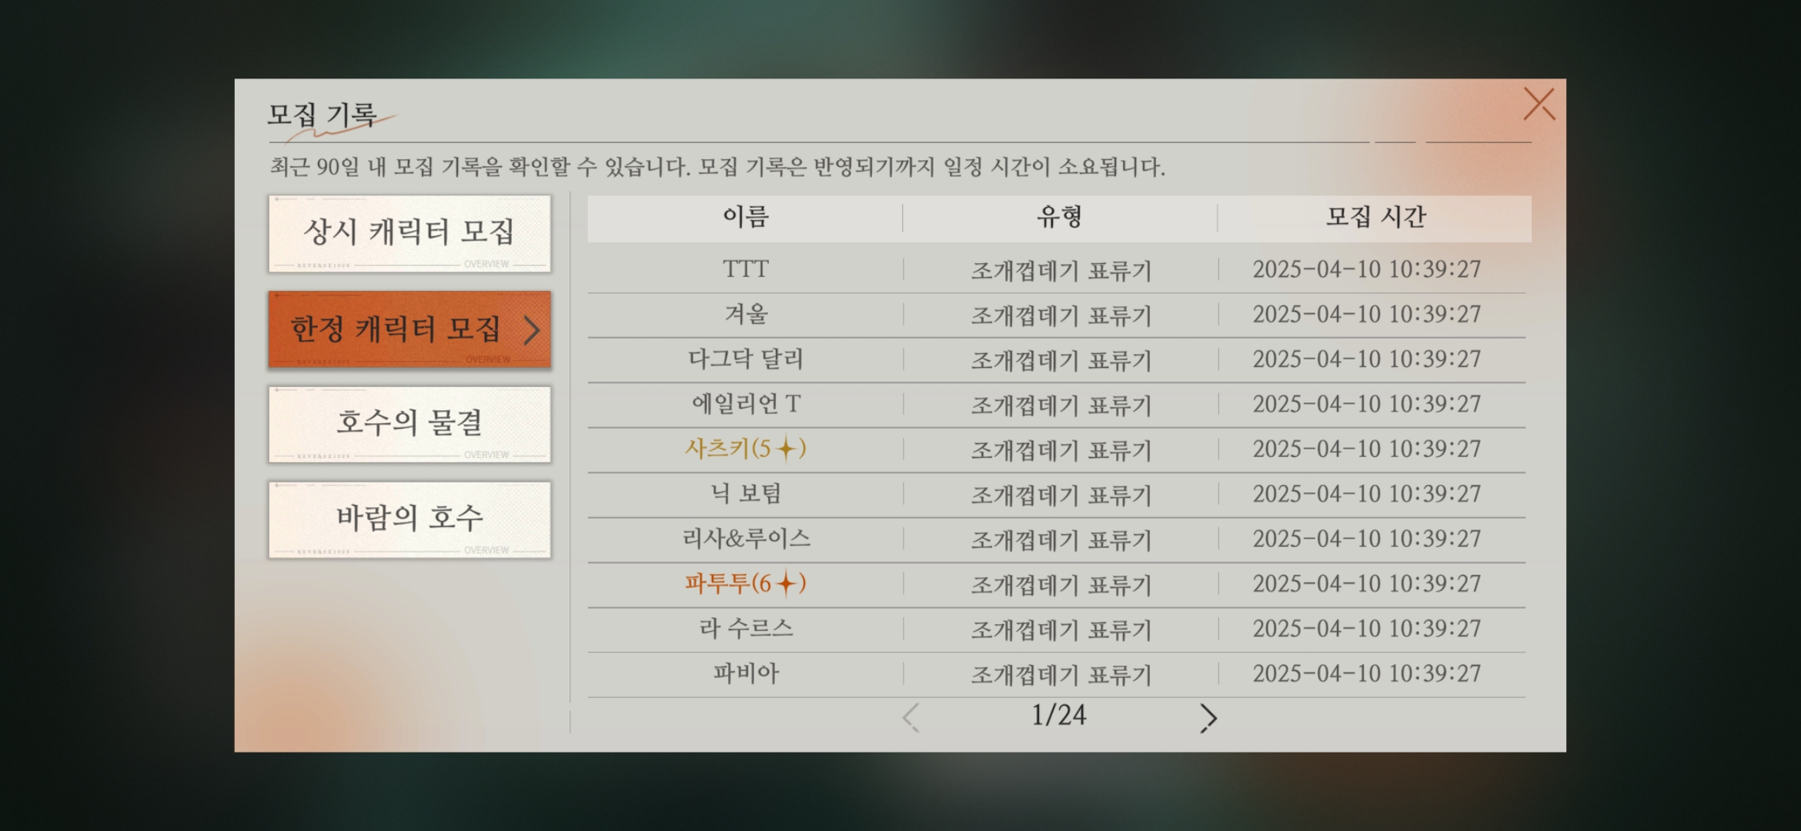The height and width of the screenshot is (831, 1801).
Task: Select the TTT record row
Action: (x=745, y=269)
